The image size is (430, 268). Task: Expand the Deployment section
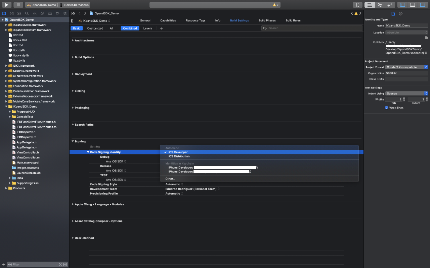click(73, 74)
